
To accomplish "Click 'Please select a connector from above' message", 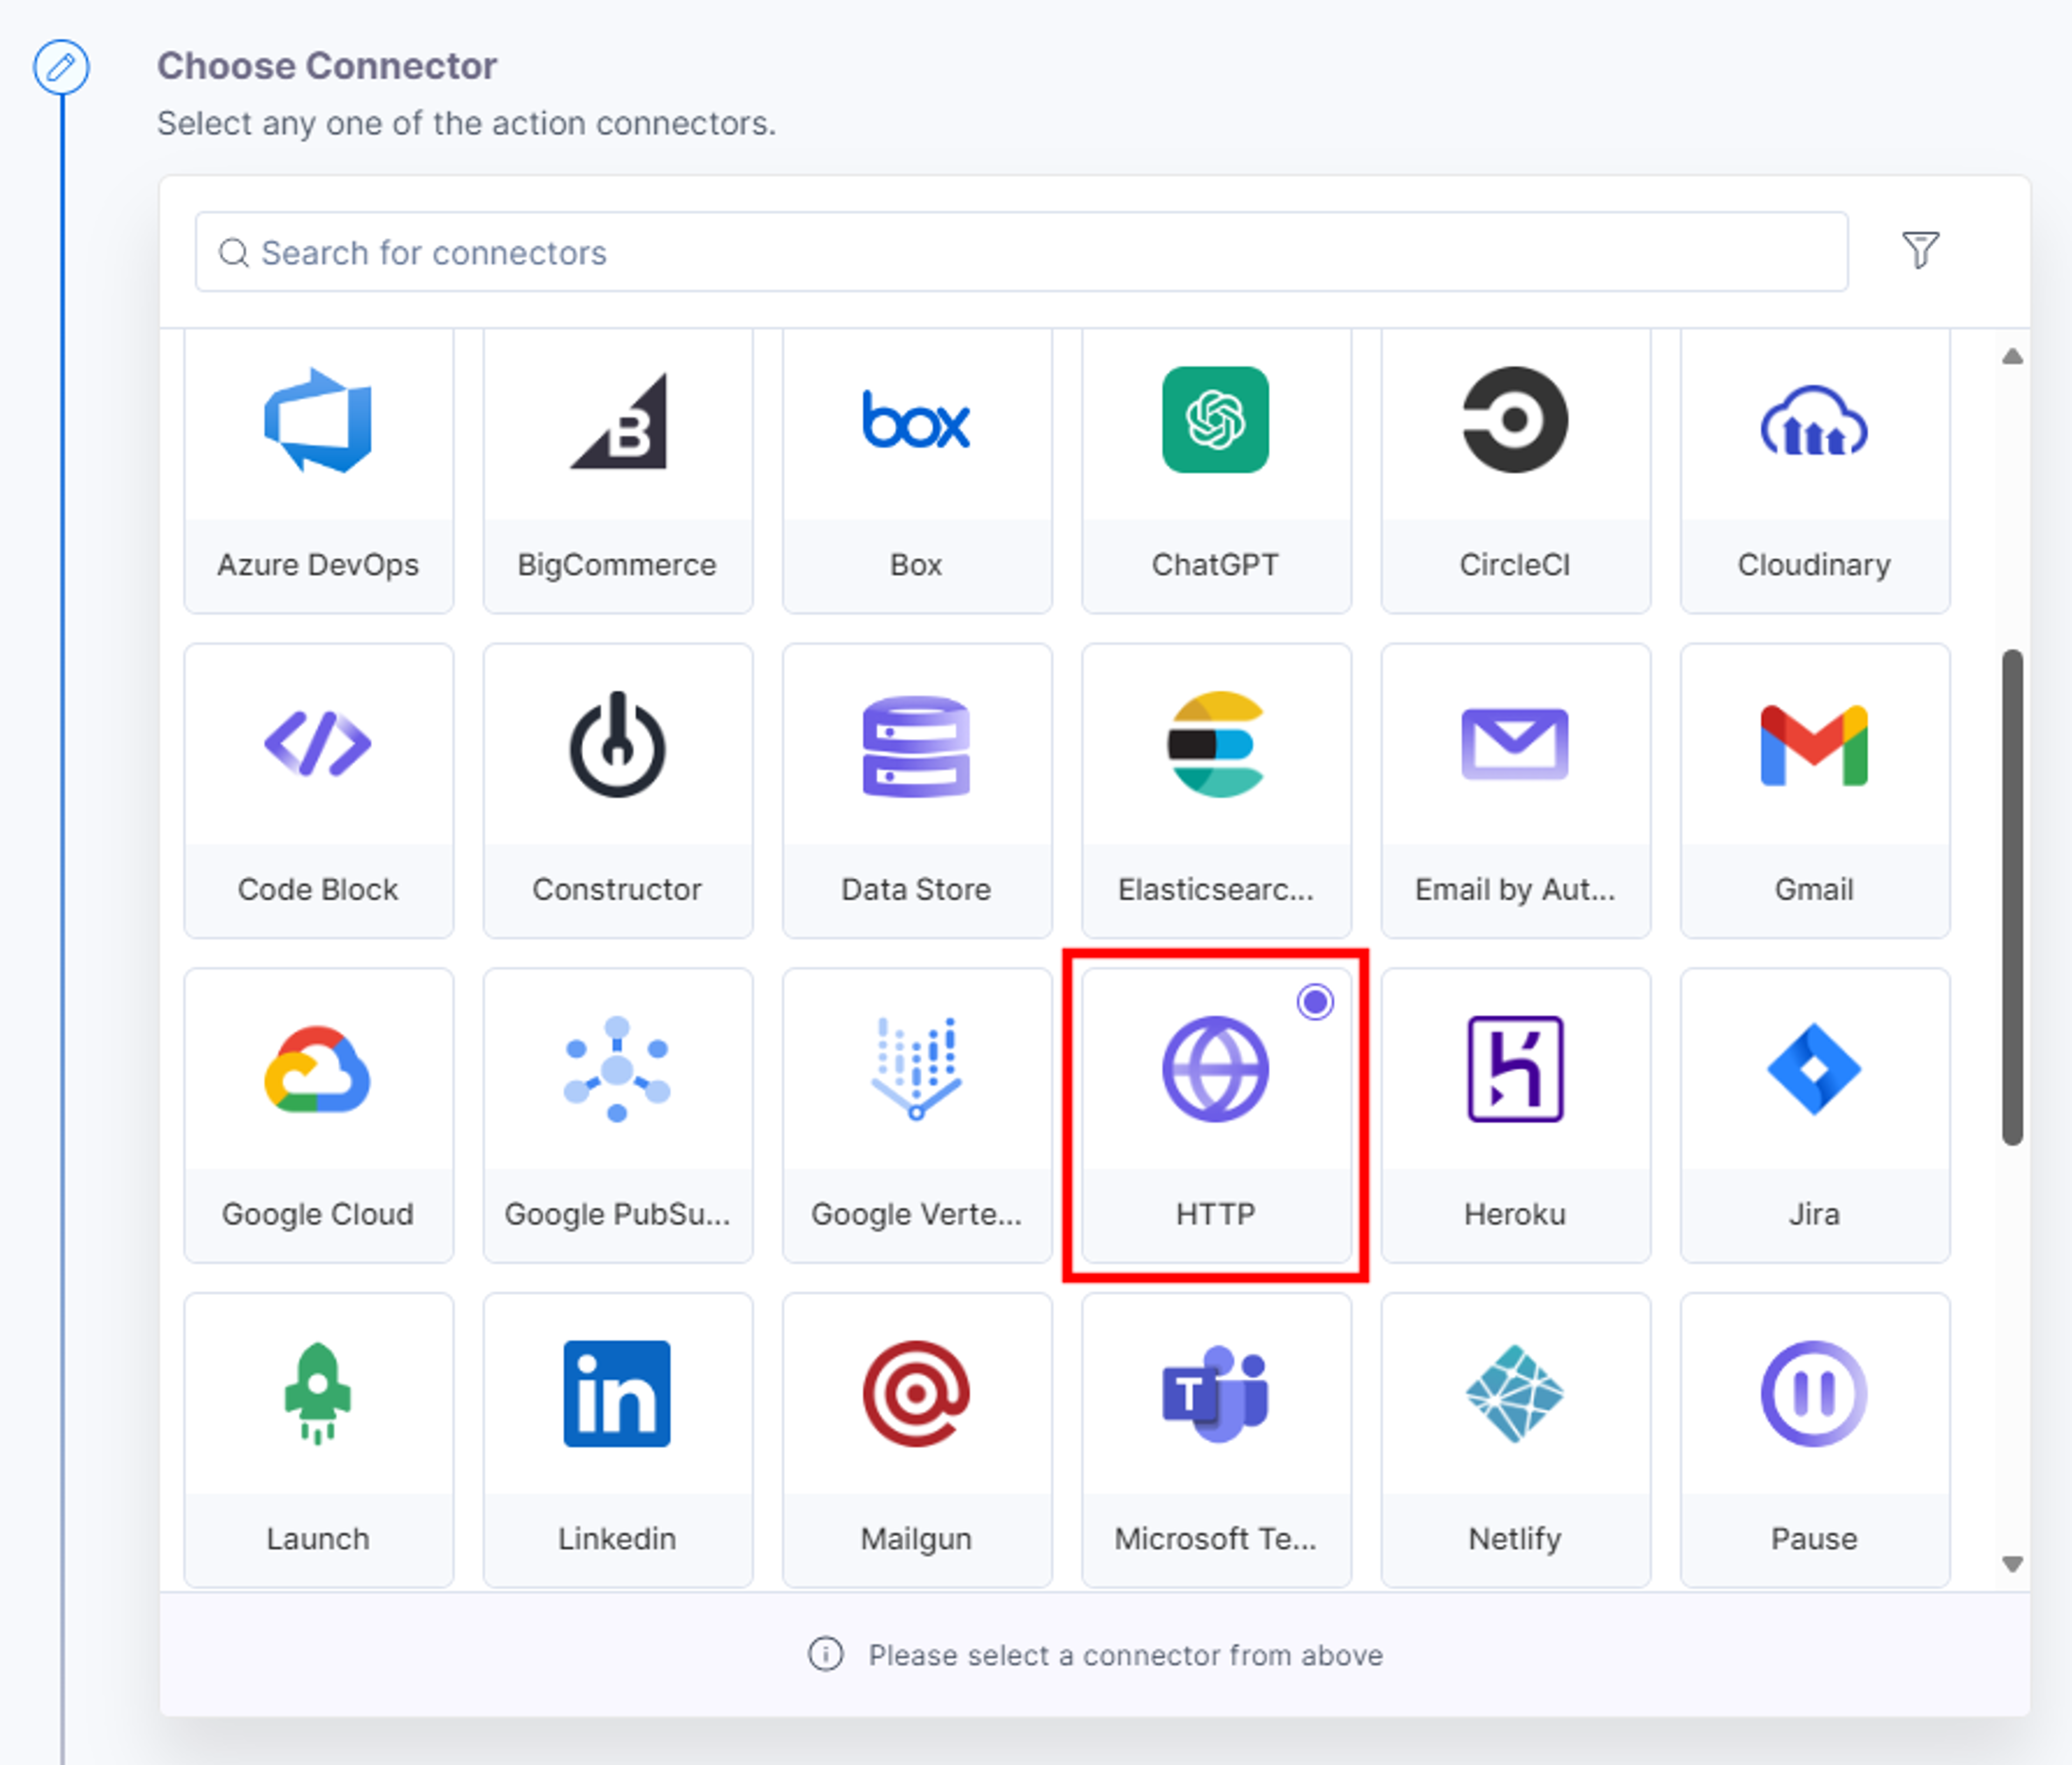I will pyautogui.click(x=1125, y=1655).
